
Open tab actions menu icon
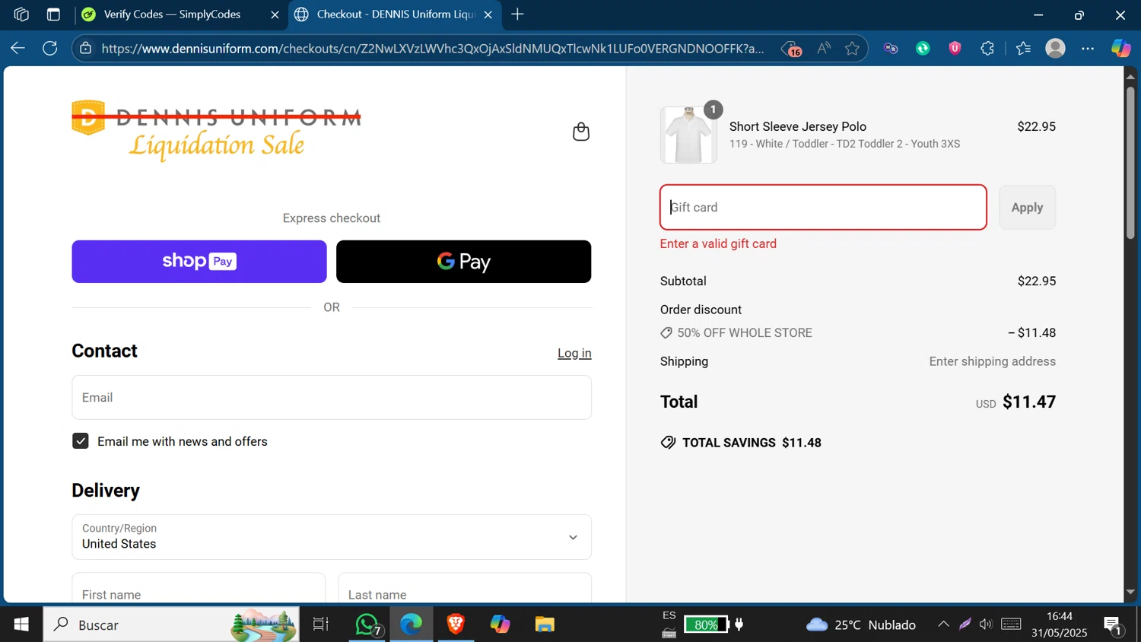(53, 14)
